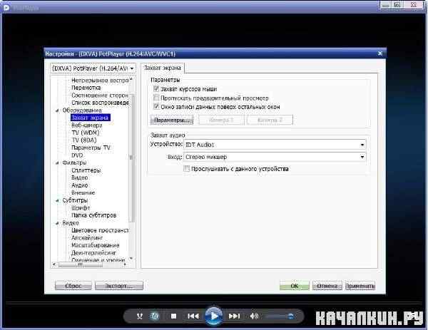Open the Внешние filters page
This screenshot has height=330, width=428.
[83, 192]
